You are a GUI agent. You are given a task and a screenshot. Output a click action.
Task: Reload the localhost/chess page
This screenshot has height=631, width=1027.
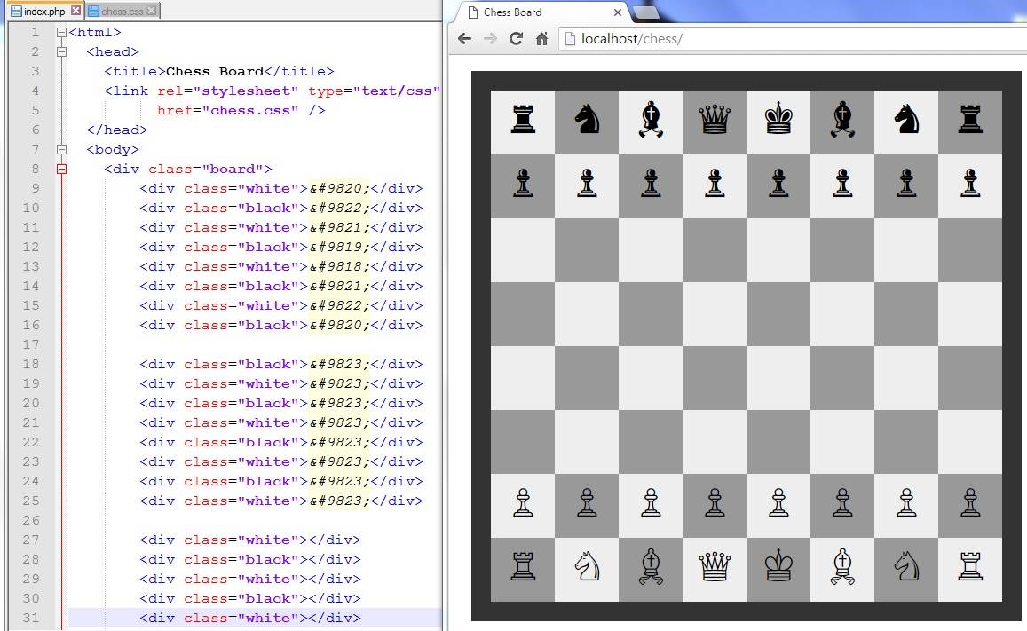tap(516, 39)
